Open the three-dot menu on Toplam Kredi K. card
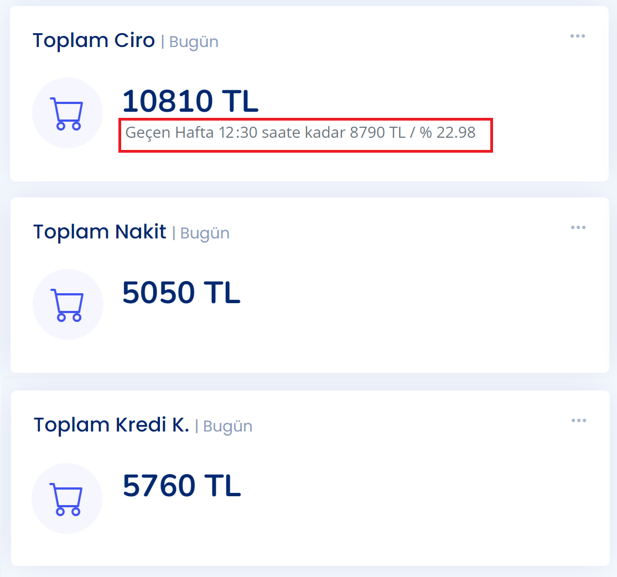The height and width of the screenshot is (577, 617). (579, 420)
